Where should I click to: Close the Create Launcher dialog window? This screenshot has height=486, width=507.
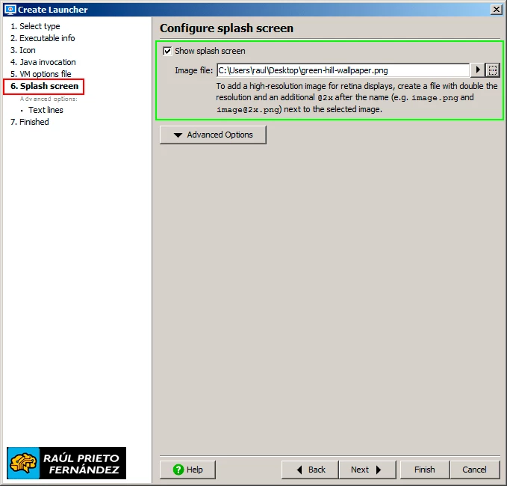[x=496, y=10]
